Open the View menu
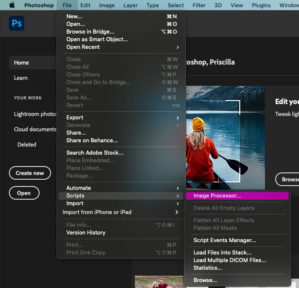Image resolution: width=299 pixels, height=288 pixels. pos(236,6)
